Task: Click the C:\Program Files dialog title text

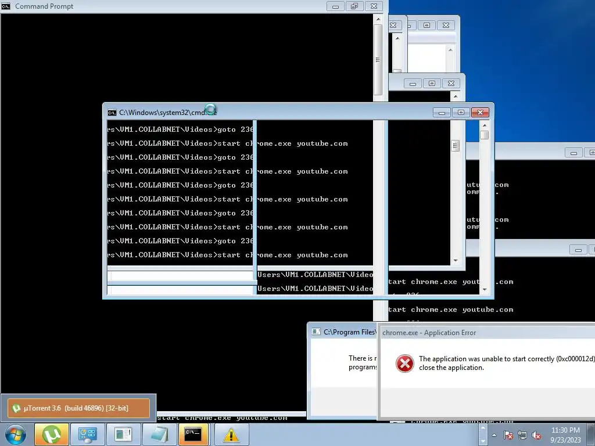Action: [x=349, y=332]
